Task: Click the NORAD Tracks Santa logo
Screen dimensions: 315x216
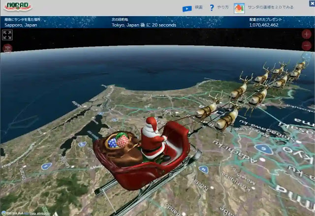Action: click(18, 7)
